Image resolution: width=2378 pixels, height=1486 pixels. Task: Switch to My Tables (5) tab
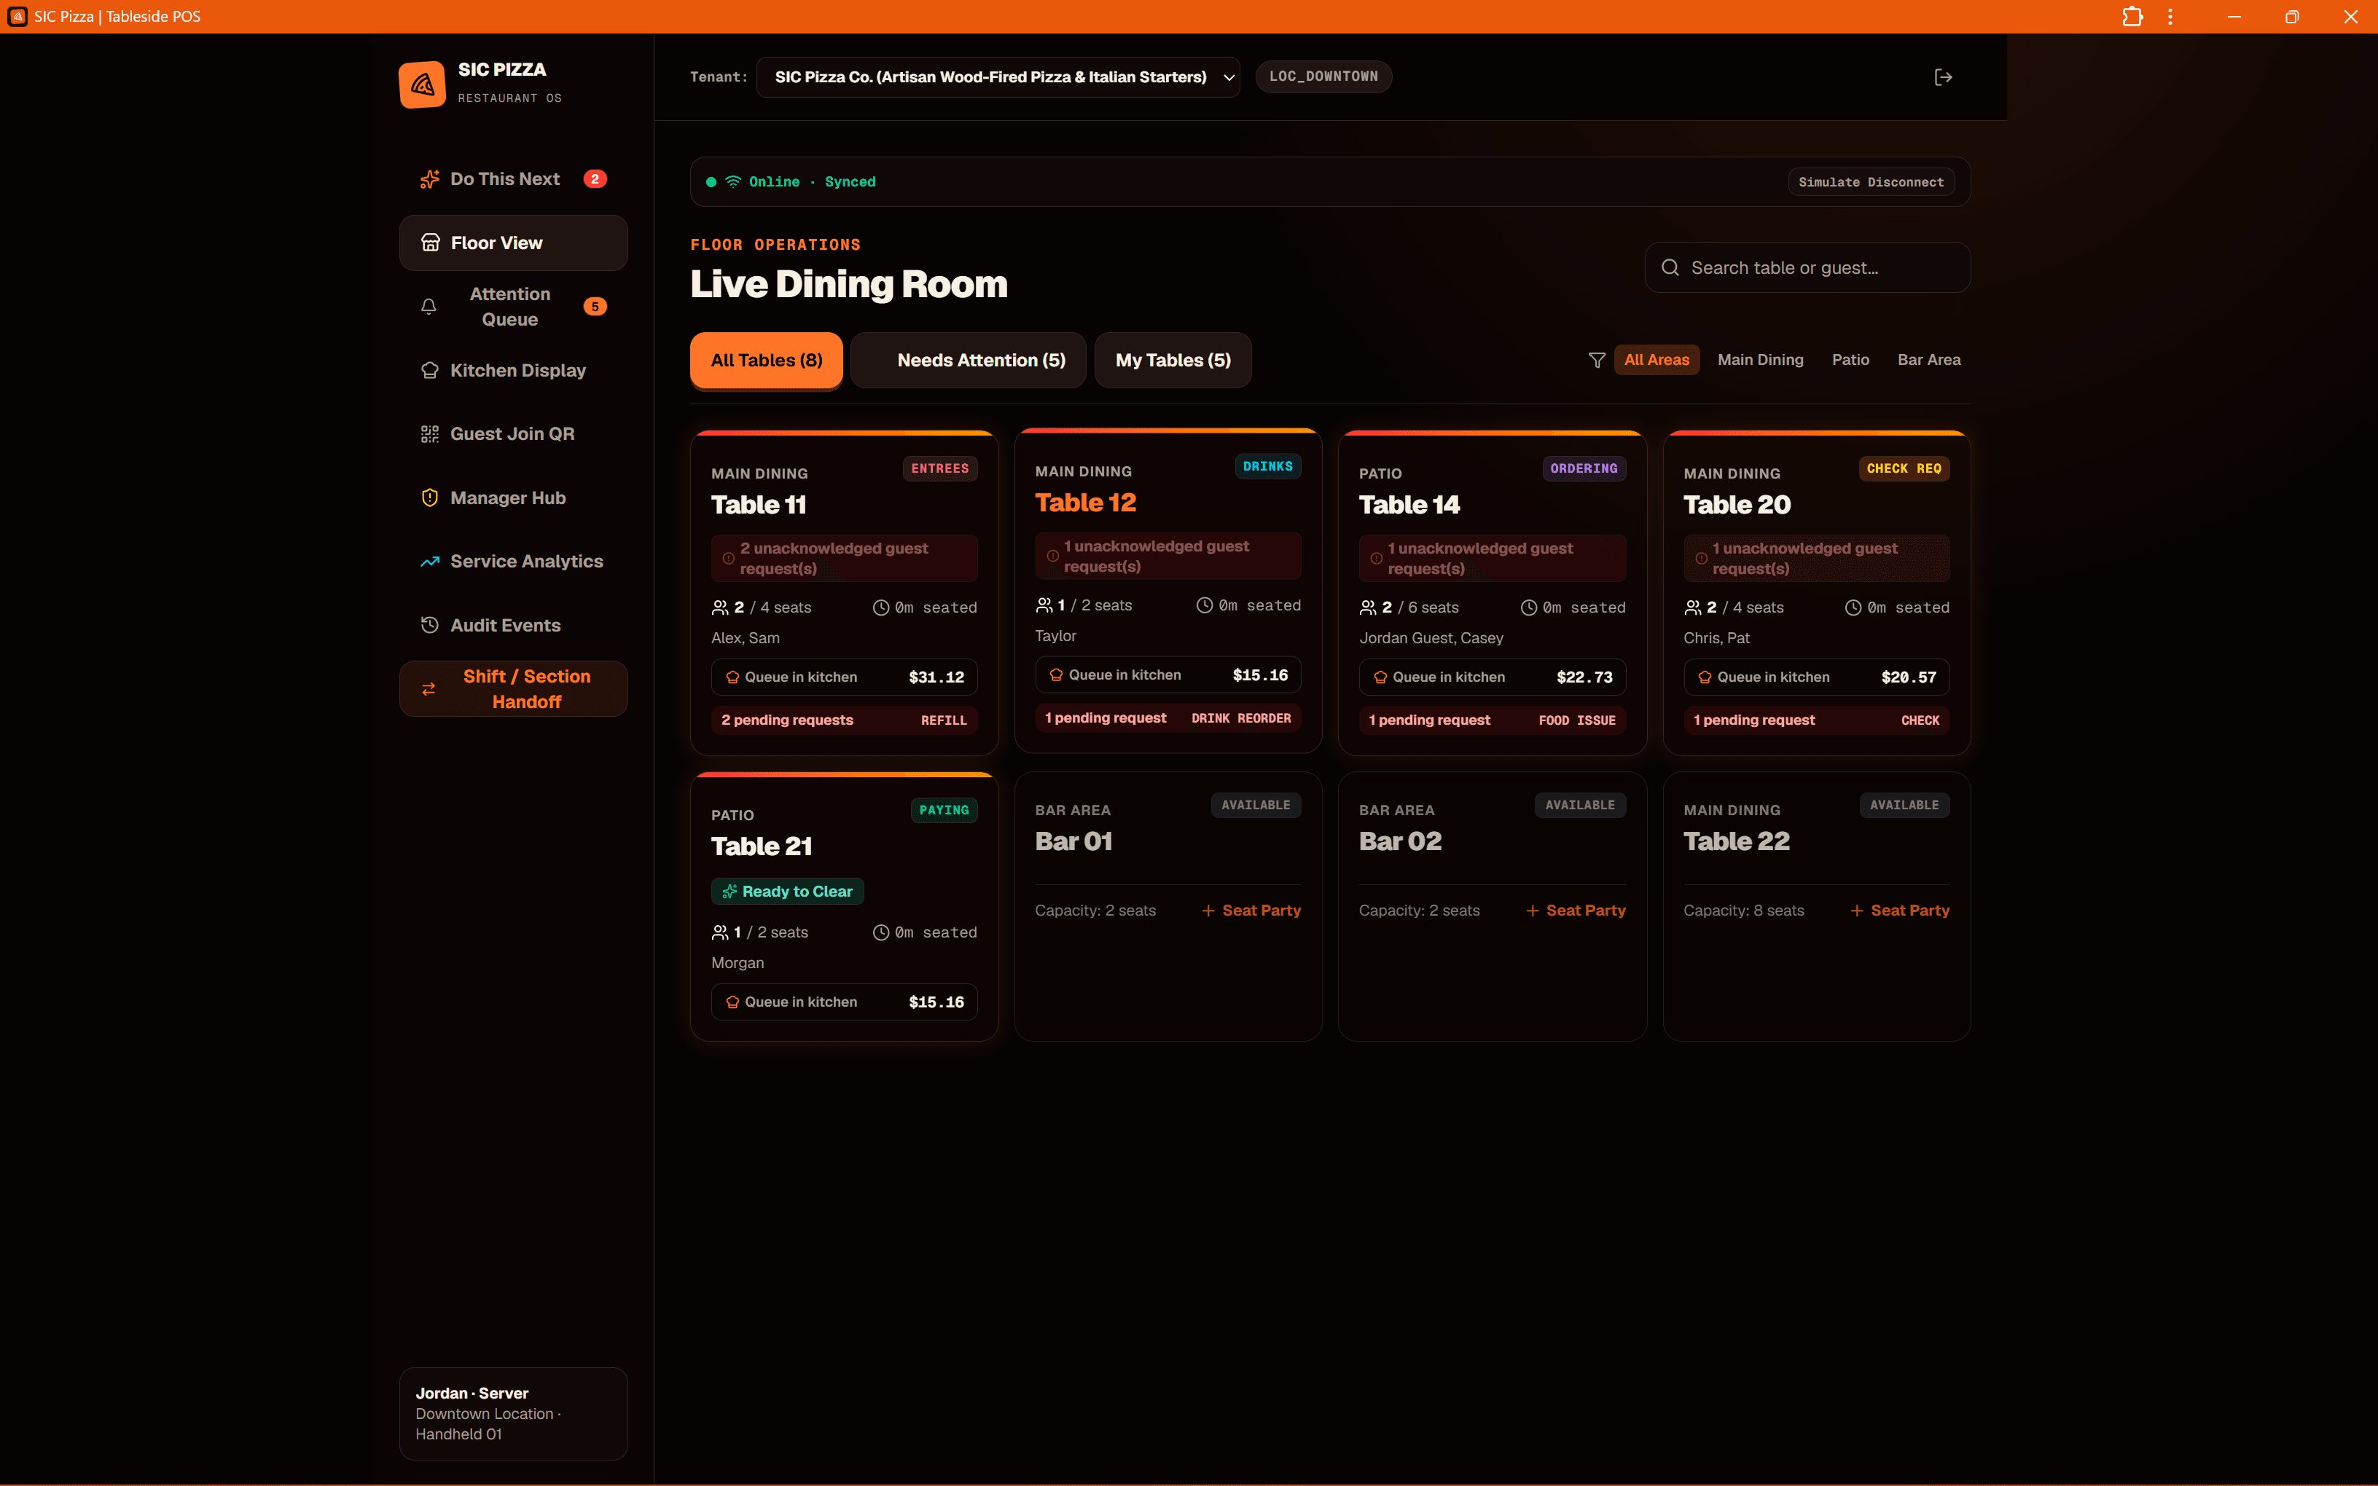click(x=1173, y=361)
